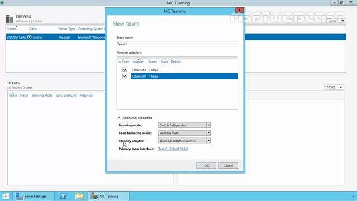This screenshot has height=201, width=357.
Task: Select the Ethernet1 adapter row
Action: pyautogui.click(x=185, y=76)
